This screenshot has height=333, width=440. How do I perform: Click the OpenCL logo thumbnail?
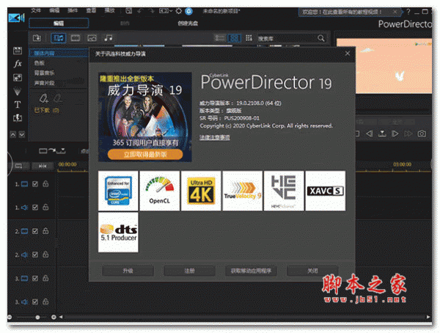[x=159, y=191]
